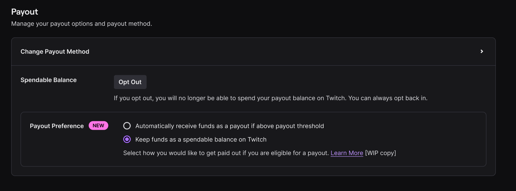Click the Spendable Balance label

(49, 80)
